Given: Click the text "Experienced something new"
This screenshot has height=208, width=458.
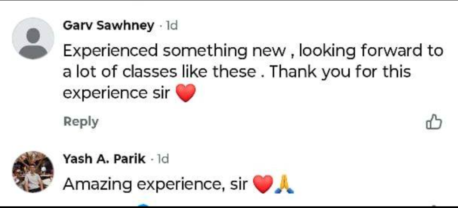Looking at the screenshot, I should pos(174,51).
